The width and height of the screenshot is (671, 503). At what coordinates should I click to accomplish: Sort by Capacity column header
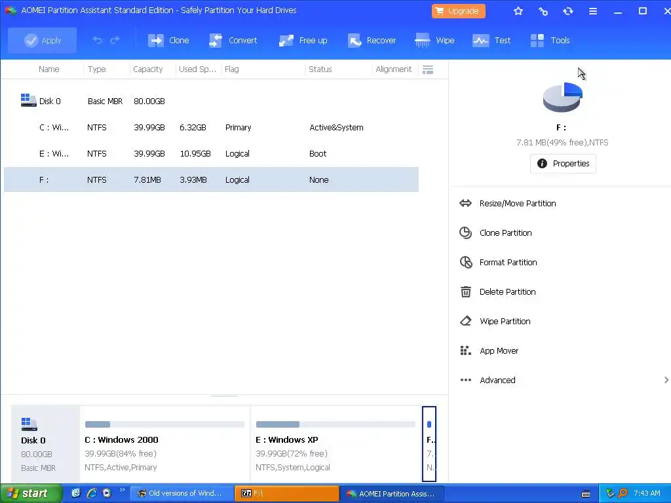point(147,69)
